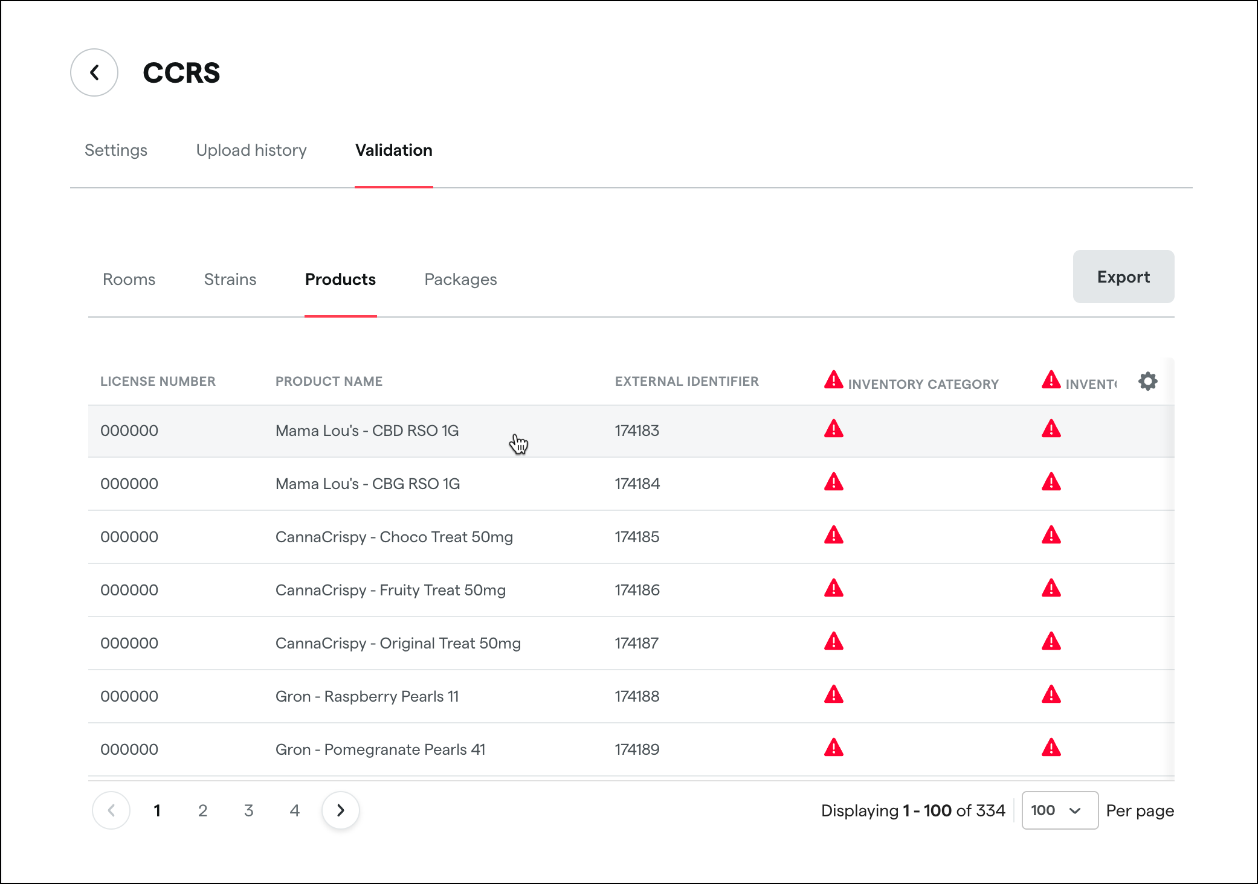Click Inventory Category warning for Raspberry Pearls 11

coord(833,694)
